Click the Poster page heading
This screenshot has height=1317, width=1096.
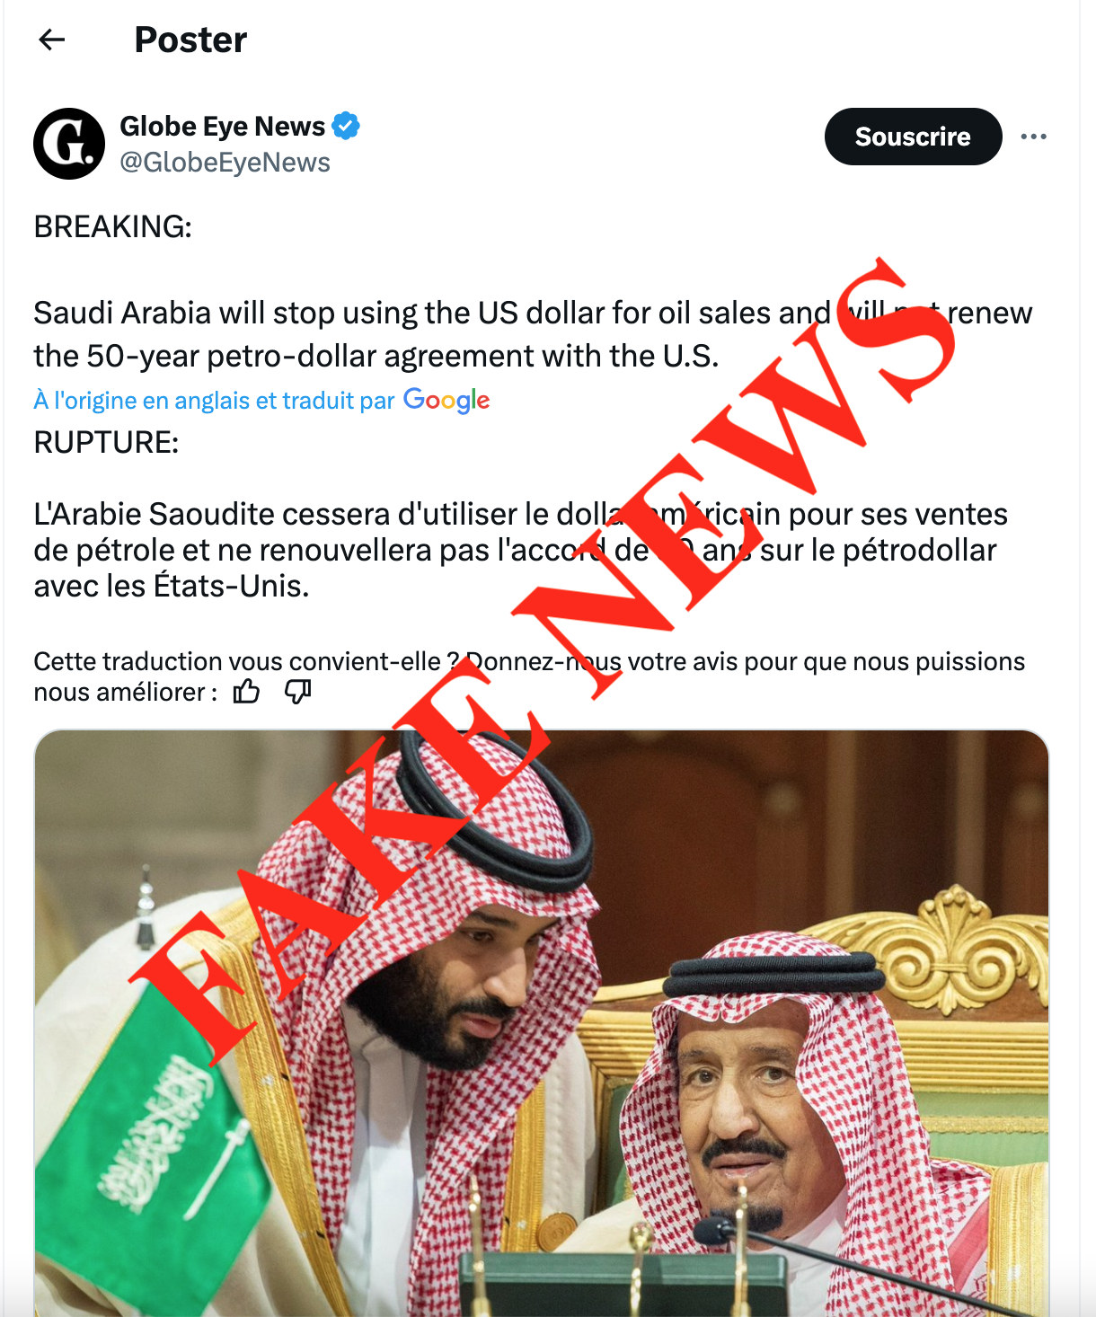(190, 40)
